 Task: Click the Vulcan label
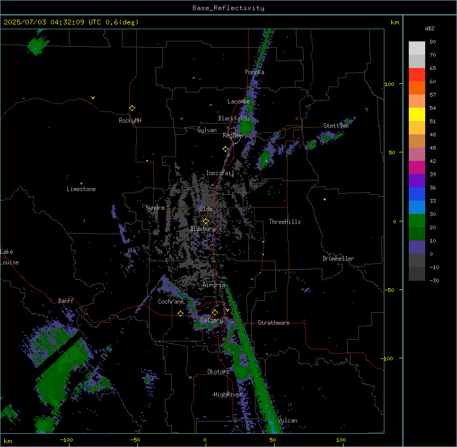pyautogui.click(x=288, y=420)
